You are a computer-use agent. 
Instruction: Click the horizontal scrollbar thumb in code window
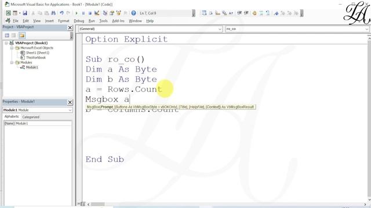pos(98,204)
